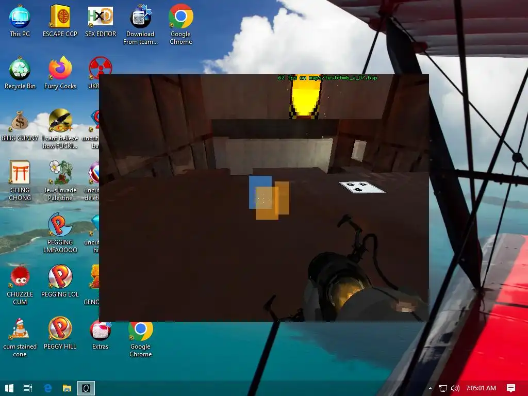Select the Firefox browser desktop shortcut
The height and width of the screenshot is (396, 528).
click(60, 73)
